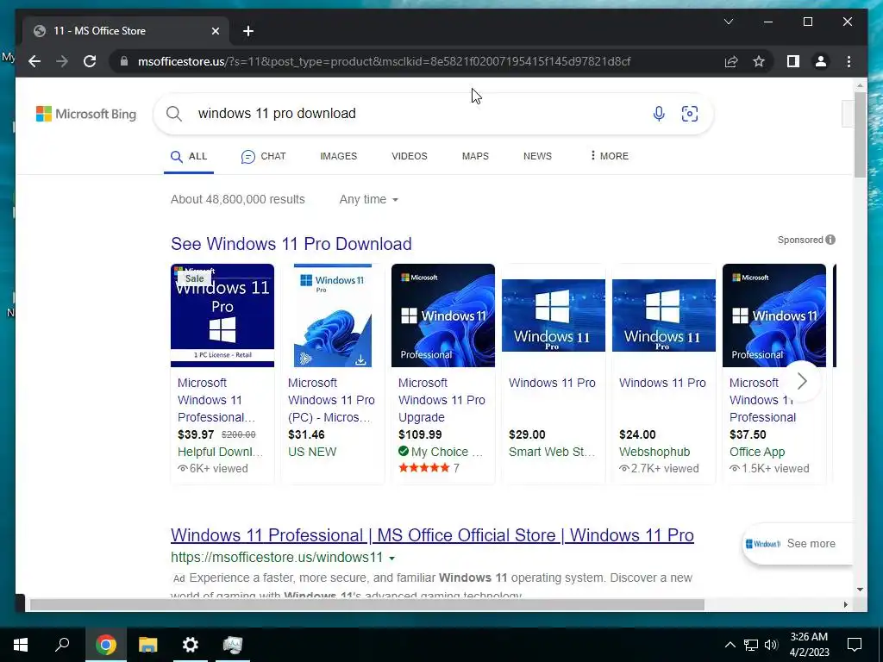883x662 pixels.
Task: Open 'Windows 11 Professional | MS Office Official Store' result
Action: tap(432, 534)
